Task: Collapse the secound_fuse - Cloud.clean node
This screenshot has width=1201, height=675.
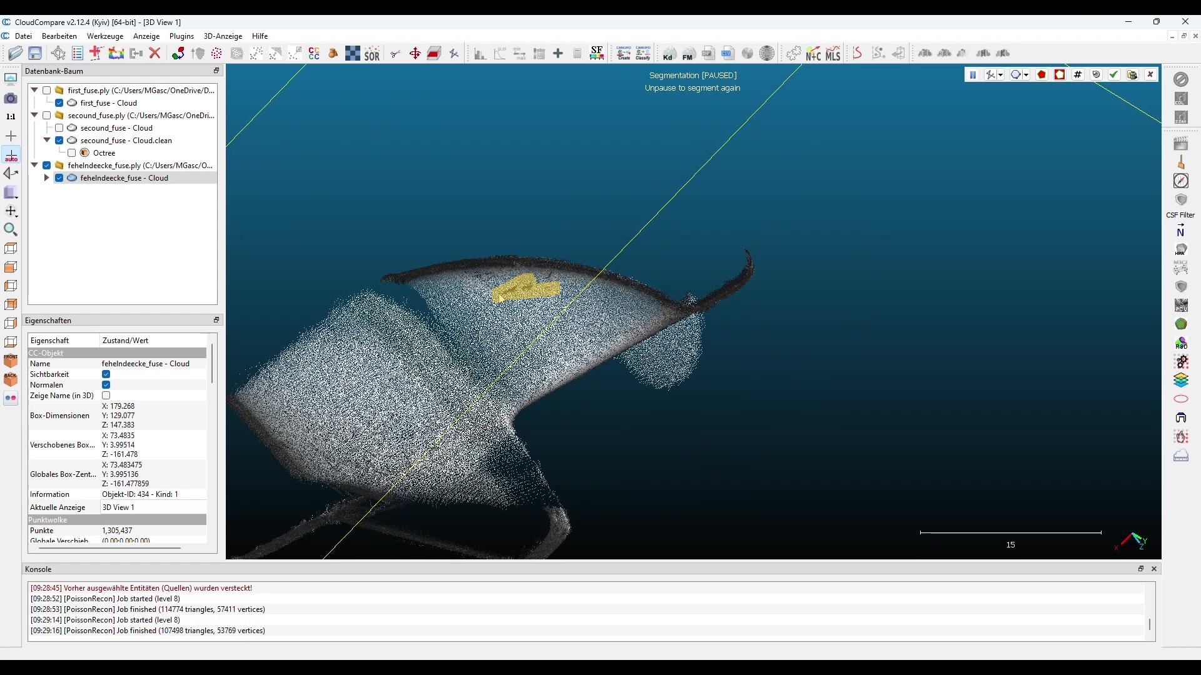Action: pyautogui.click(x=47, y=141)
